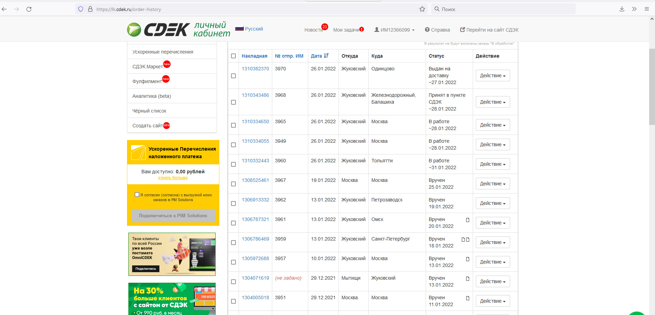Image resolution: width=655 pixels, height=315 pixels.
Task: Click Подключиться к PIM Solutions button
Action: pyautogui.click(x=173, y=215)
